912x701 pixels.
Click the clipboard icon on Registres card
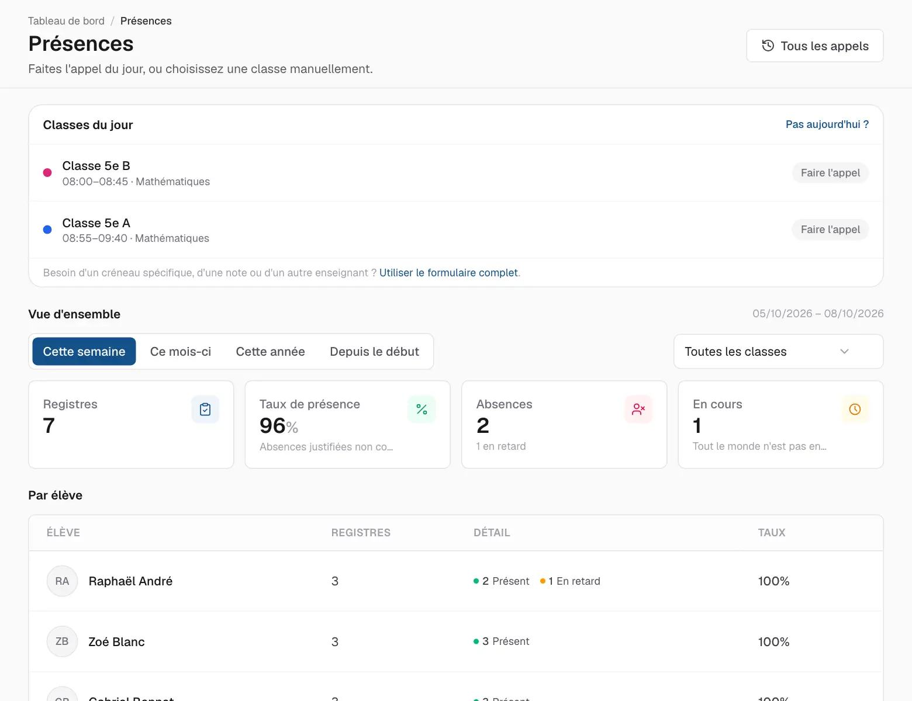pos(205,410)
